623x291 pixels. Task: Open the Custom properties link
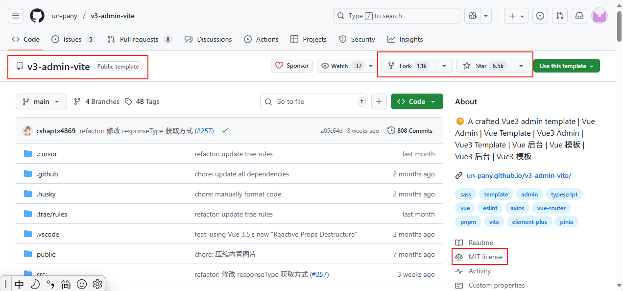pos(497,285)
